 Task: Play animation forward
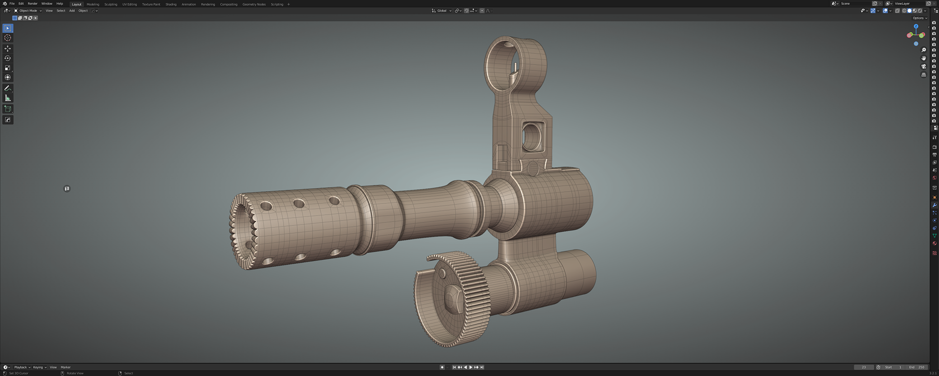tap(470, 367)
